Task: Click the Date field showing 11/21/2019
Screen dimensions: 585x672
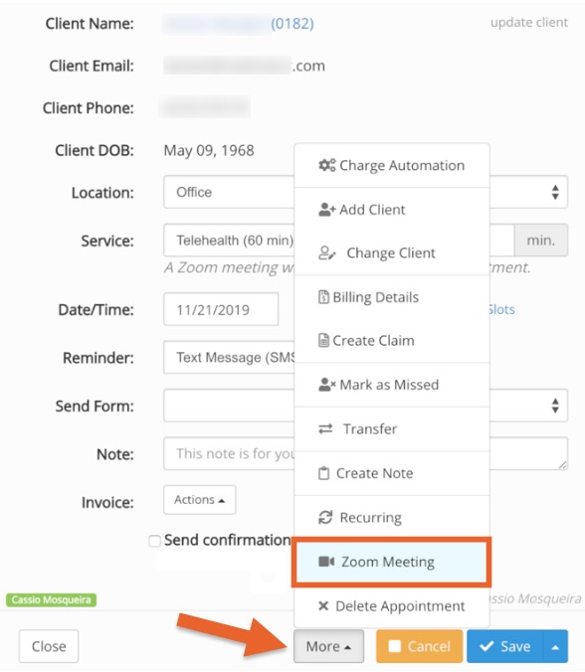Action: [x=221, y=309]
